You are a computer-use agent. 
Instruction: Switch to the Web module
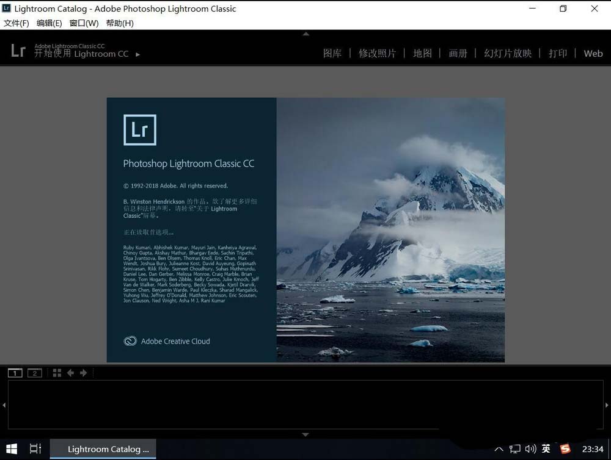pyautogui.click(x=593, y=53)
